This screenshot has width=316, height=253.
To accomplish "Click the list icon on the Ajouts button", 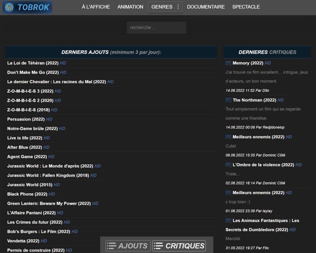I will [x=111, y=246].
